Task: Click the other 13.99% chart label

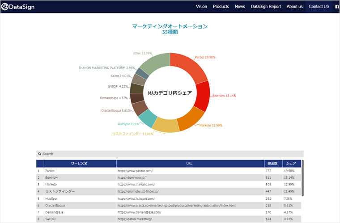Action: pyautogui.click(x=142, y=53)
